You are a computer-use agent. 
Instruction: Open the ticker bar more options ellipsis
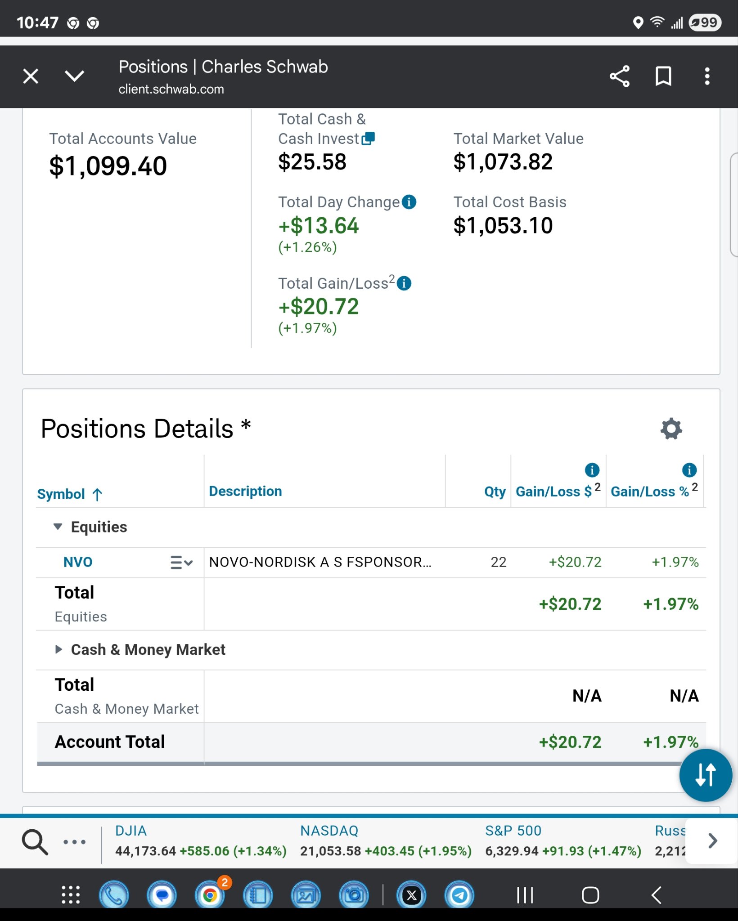point(74,842)
